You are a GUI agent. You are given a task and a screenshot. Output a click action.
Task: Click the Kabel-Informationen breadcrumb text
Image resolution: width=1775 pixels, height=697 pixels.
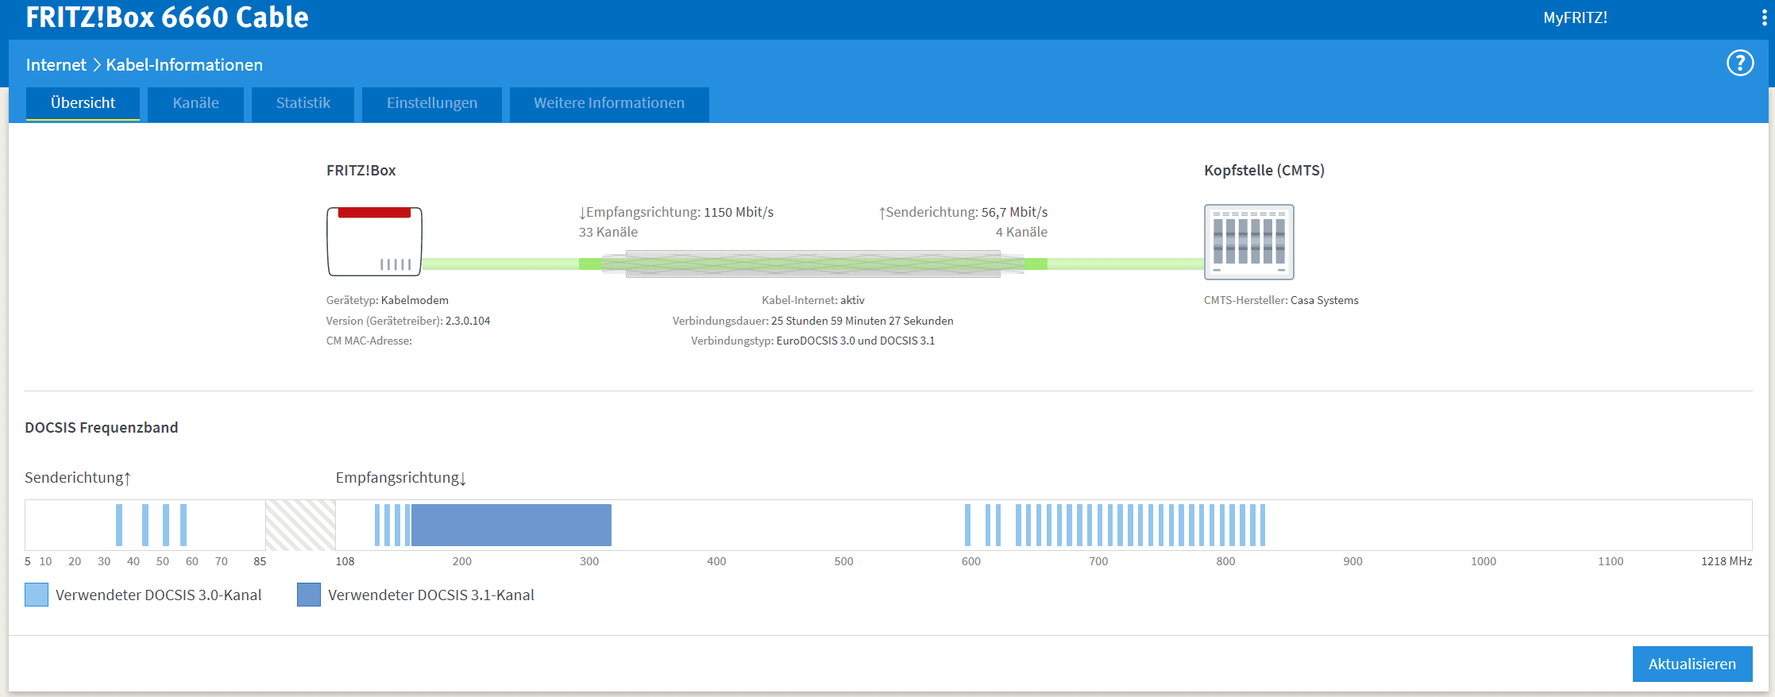(184, 65)
